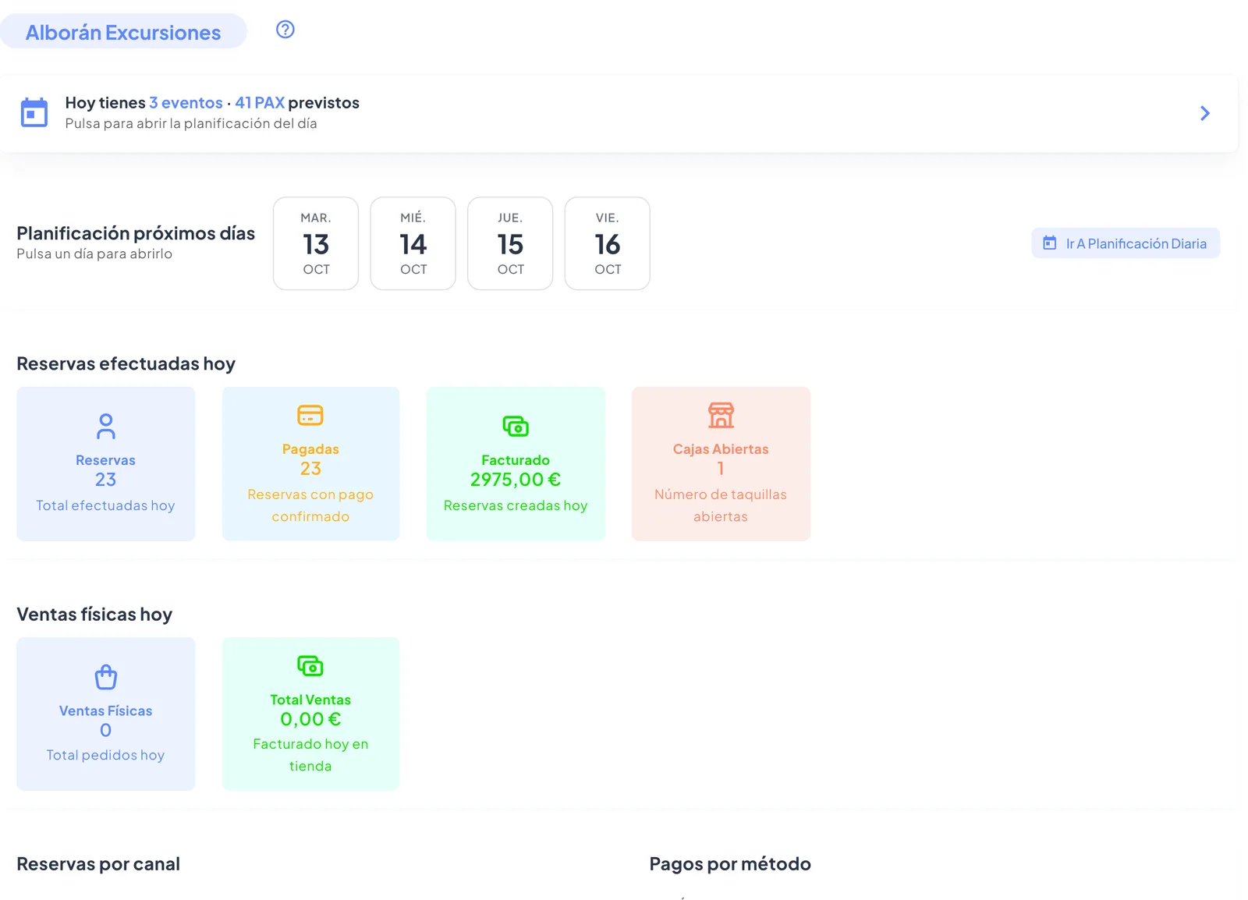Open planning for Wednesday 14 Oct
The width and height of the screenshot is (1248, 900).
point(413,243)
